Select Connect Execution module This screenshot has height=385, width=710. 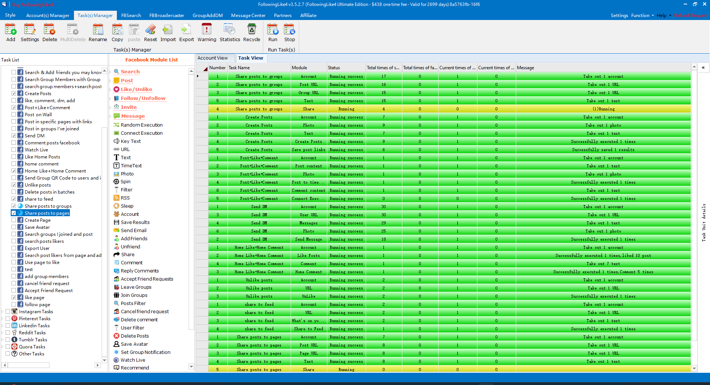pyautogui.click(x=138, y=133)
